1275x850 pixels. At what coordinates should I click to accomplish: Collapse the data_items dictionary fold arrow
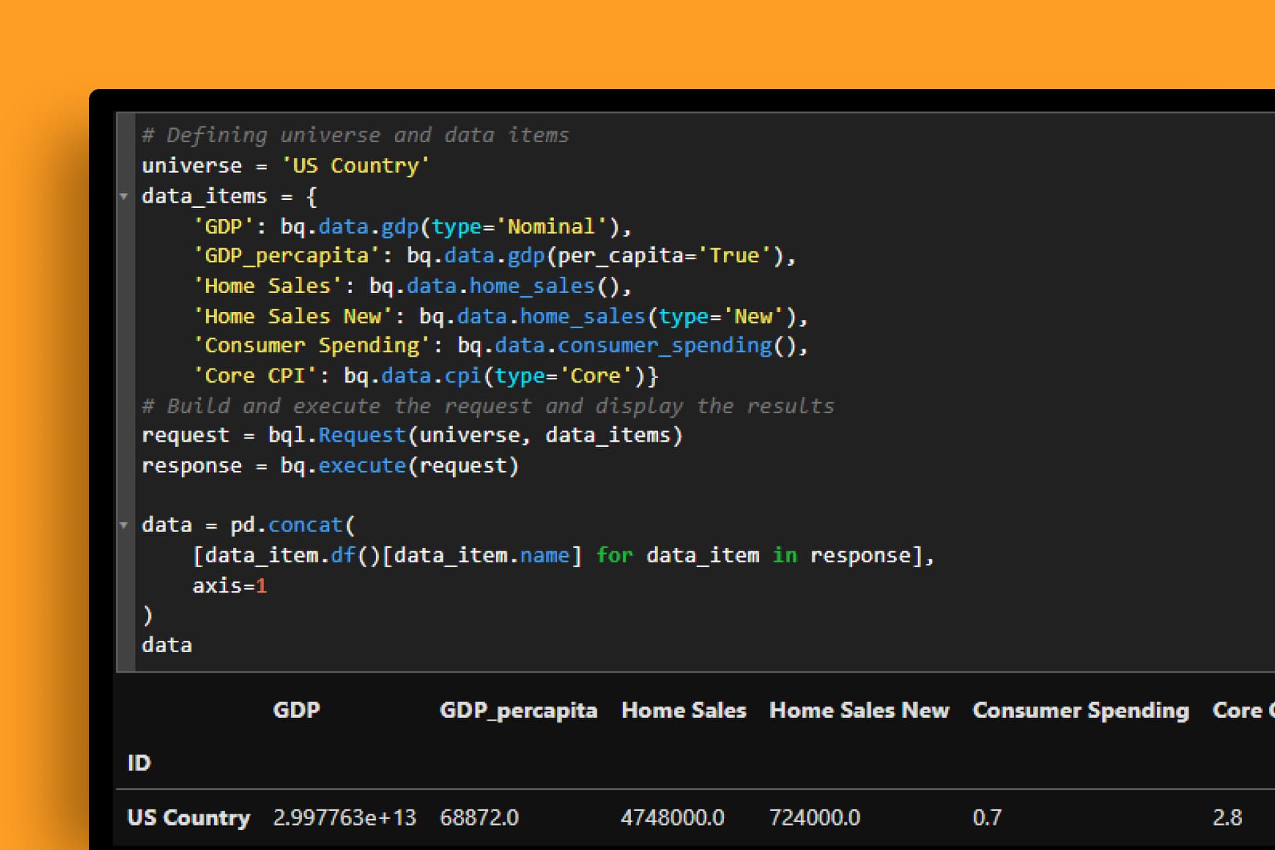pyautogui.click(x=124, y=197)
